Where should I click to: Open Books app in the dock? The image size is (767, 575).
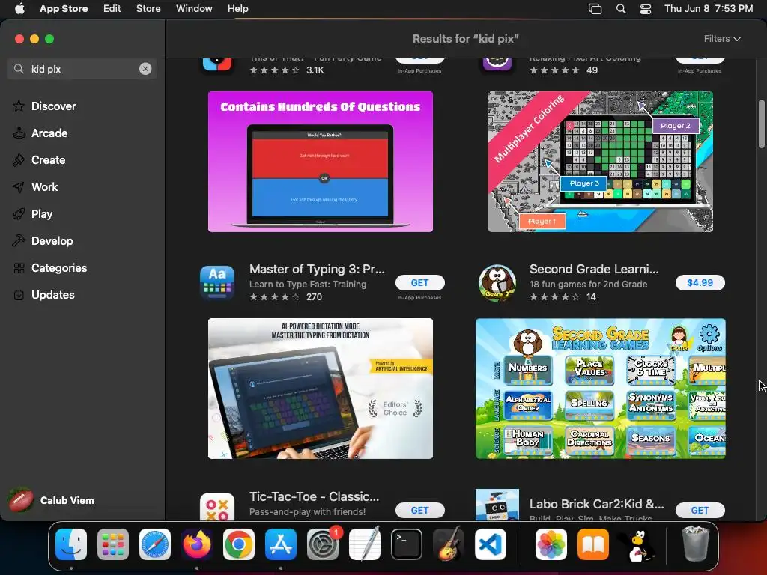tap(593, 544)
